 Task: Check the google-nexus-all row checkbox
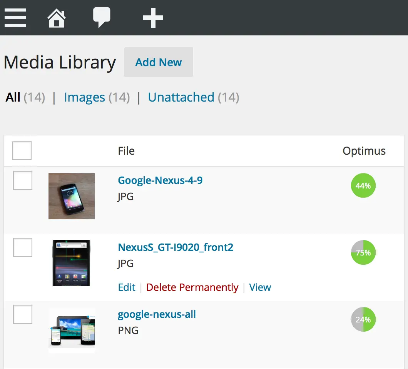click(22, 314)
